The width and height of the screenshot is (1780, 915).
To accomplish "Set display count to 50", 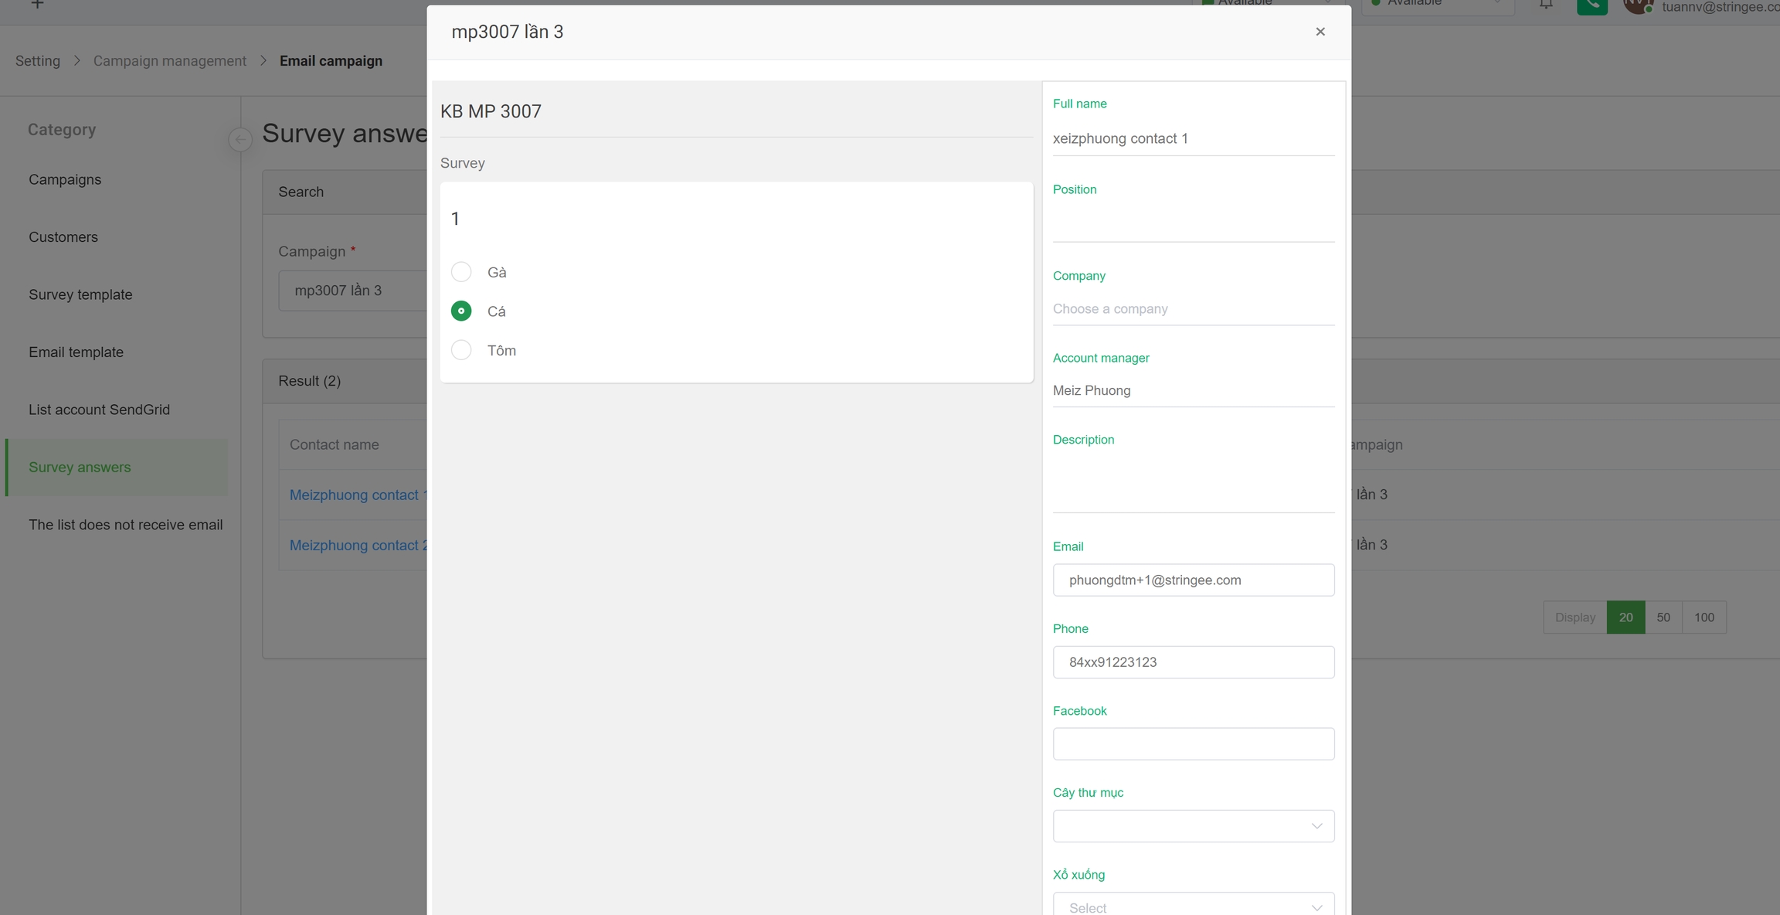I will tap(1663, 617).
